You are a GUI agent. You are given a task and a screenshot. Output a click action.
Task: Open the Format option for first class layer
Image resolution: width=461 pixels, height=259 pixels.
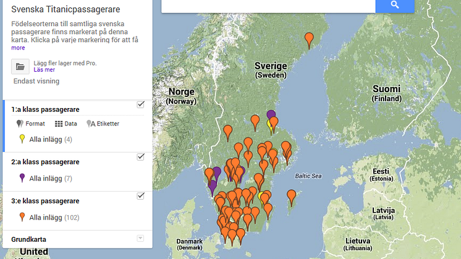[30, 124]
